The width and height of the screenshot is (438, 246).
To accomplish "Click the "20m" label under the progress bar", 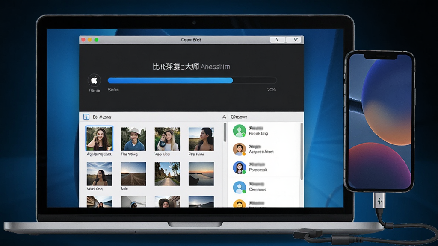I will click(271, 90).
